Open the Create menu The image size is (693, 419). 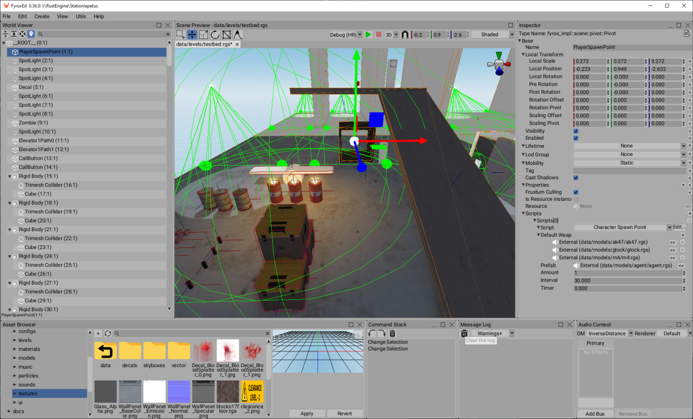coord(42,16)
